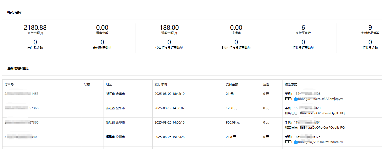The image size is (382, 149).
Task: Click the 1200 元 payment amount cell
Action: [x=231, y=108]
